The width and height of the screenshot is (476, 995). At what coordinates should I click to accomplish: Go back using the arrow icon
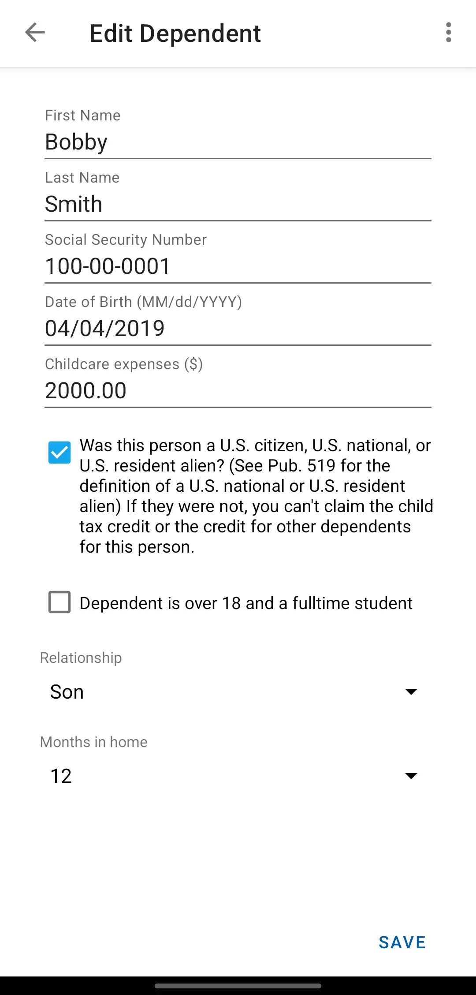[35, 33]
